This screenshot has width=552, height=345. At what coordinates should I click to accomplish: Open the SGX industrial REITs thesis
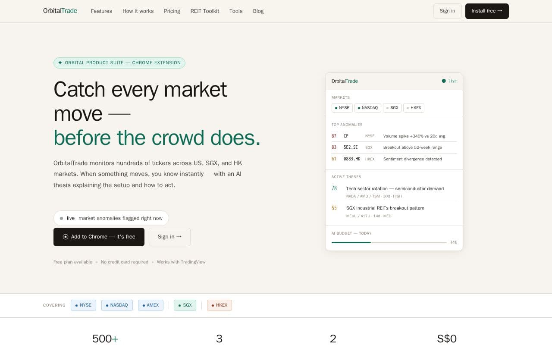pyautogui.click(x=394, y=212)
